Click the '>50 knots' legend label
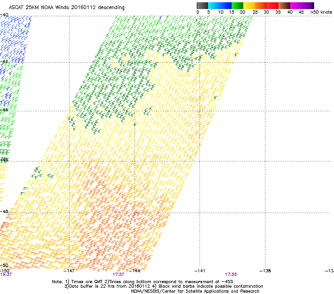This screenshot has width=334, height=294. (x=321, y=12)
